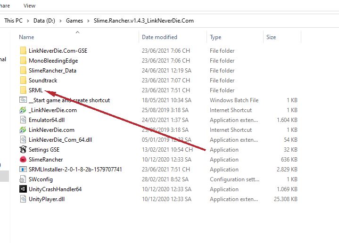The image size is (339, 243).
Task: Sort files by Name column header
Action: (26, 37)
